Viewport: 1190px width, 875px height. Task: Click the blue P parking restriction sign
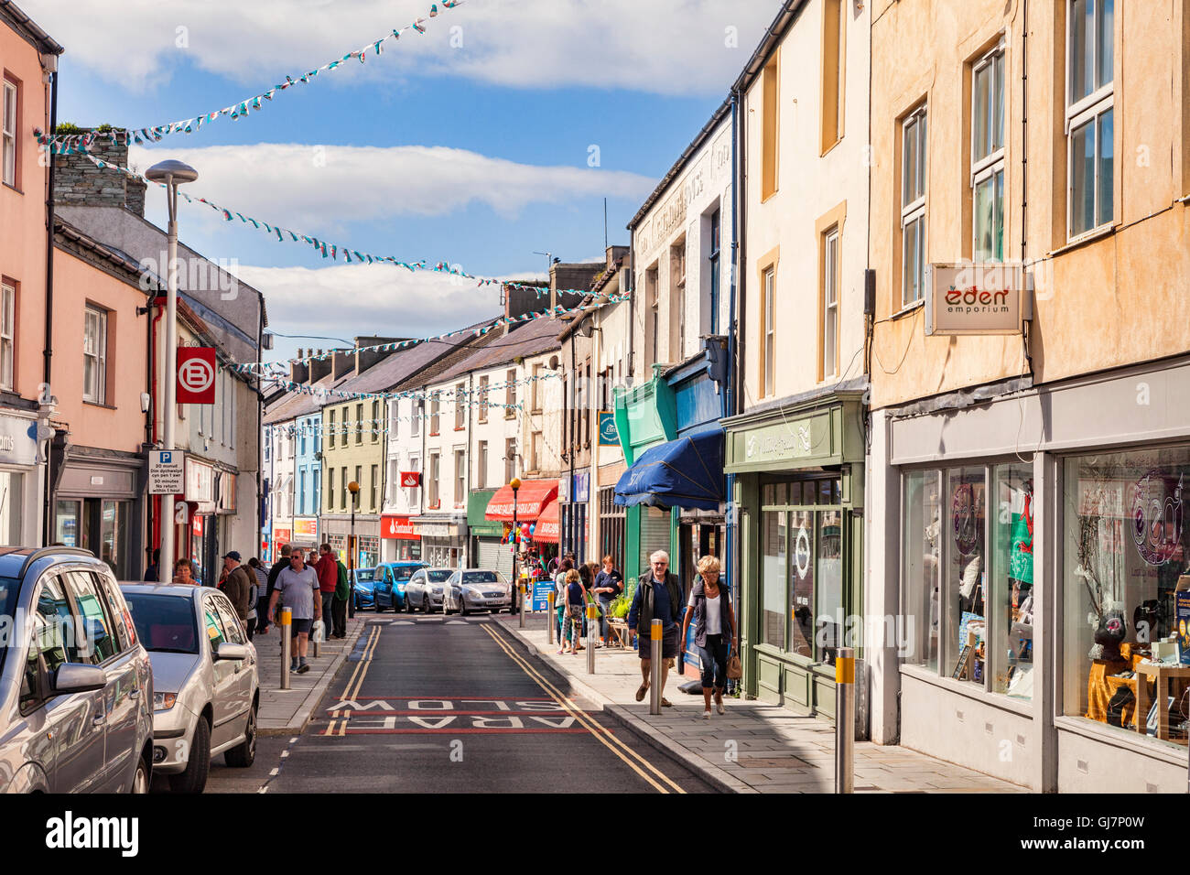point(166,471)
